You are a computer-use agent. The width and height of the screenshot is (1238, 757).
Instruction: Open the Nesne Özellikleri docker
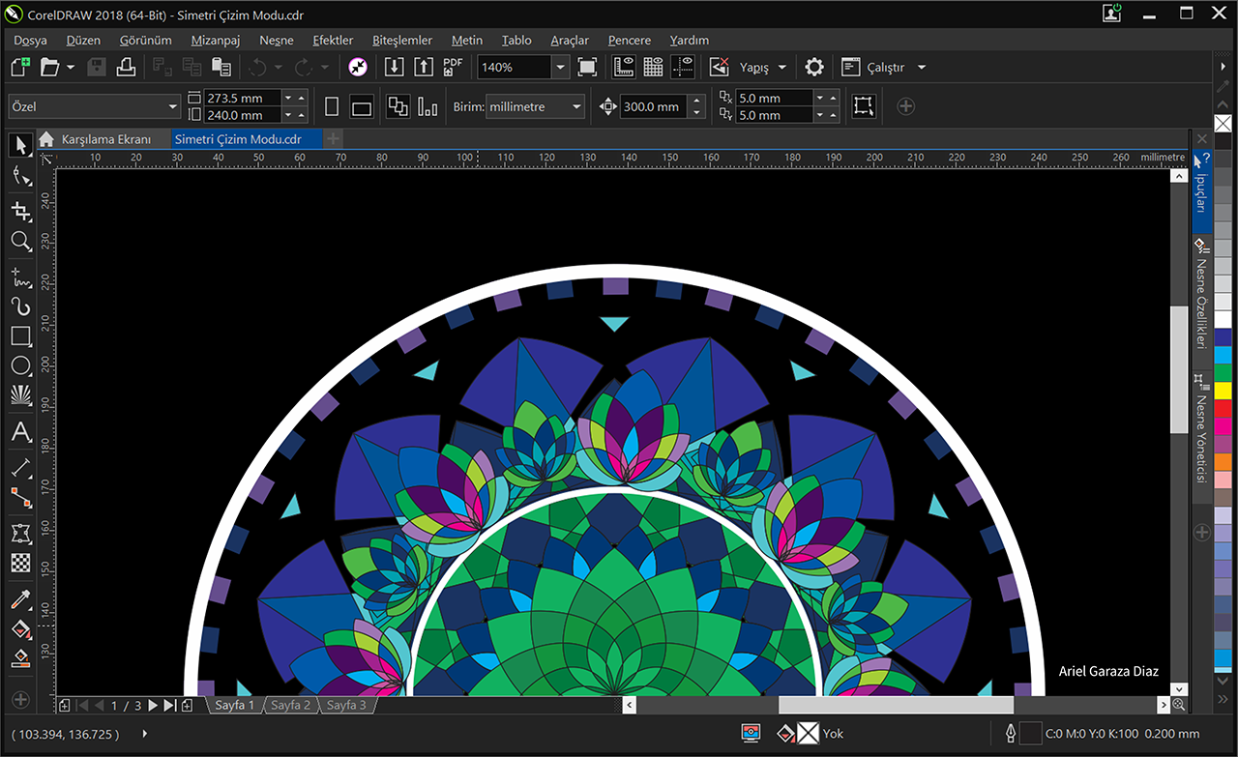pos(1201,296)
